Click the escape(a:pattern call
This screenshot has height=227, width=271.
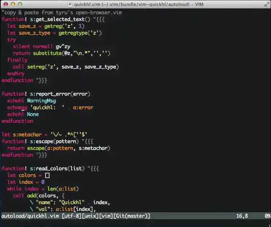point(50,148)
